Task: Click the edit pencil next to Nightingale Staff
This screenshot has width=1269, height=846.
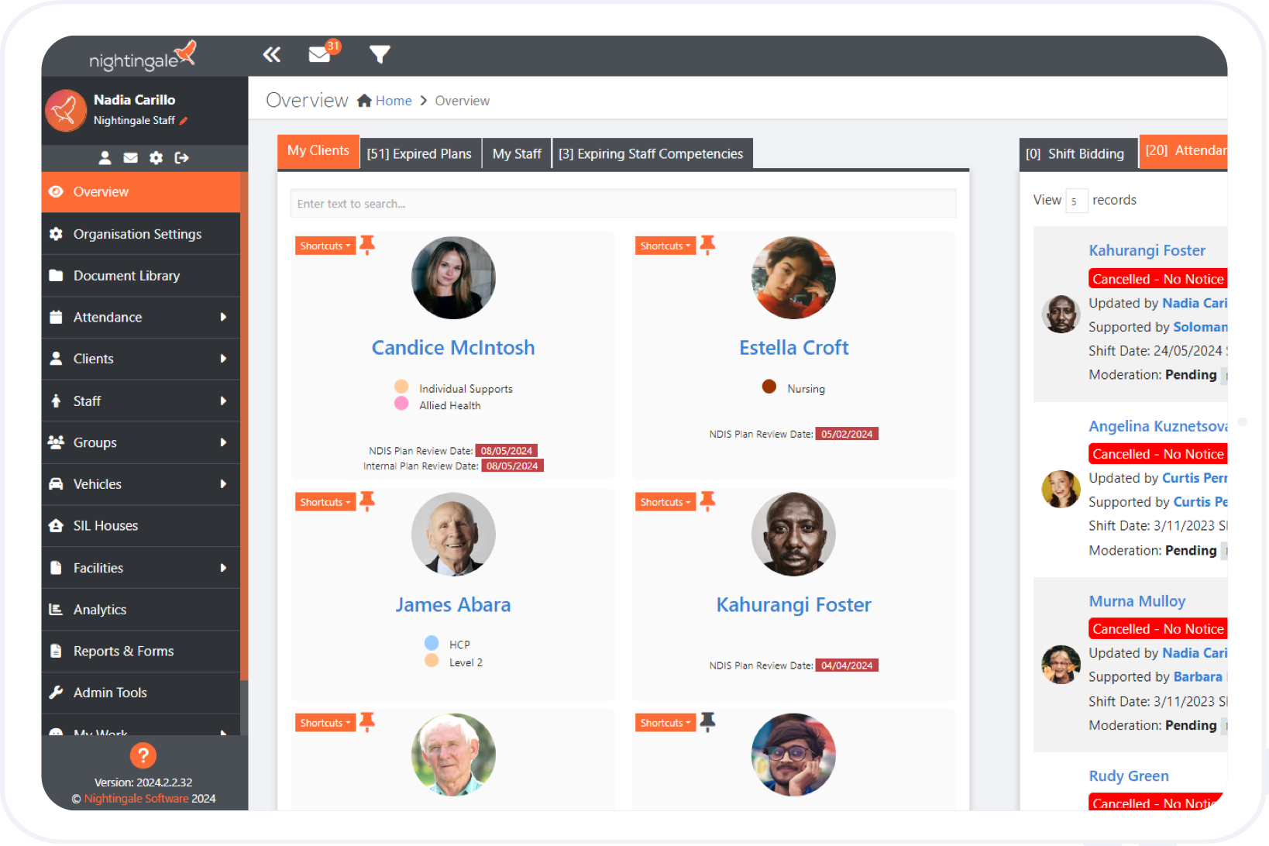Action: pyautogui.click(x=184, y=121)
